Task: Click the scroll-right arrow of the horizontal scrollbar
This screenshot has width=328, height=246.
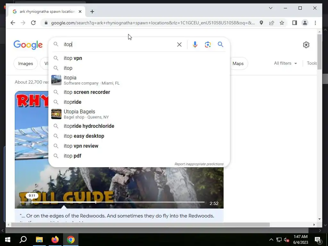Action: coord(314,225)
